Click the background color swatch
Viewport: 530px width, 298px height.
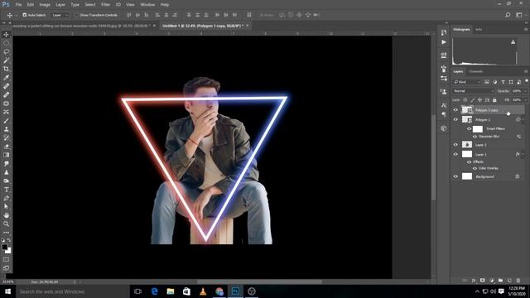pyautogui.click(x=9, y=251)
